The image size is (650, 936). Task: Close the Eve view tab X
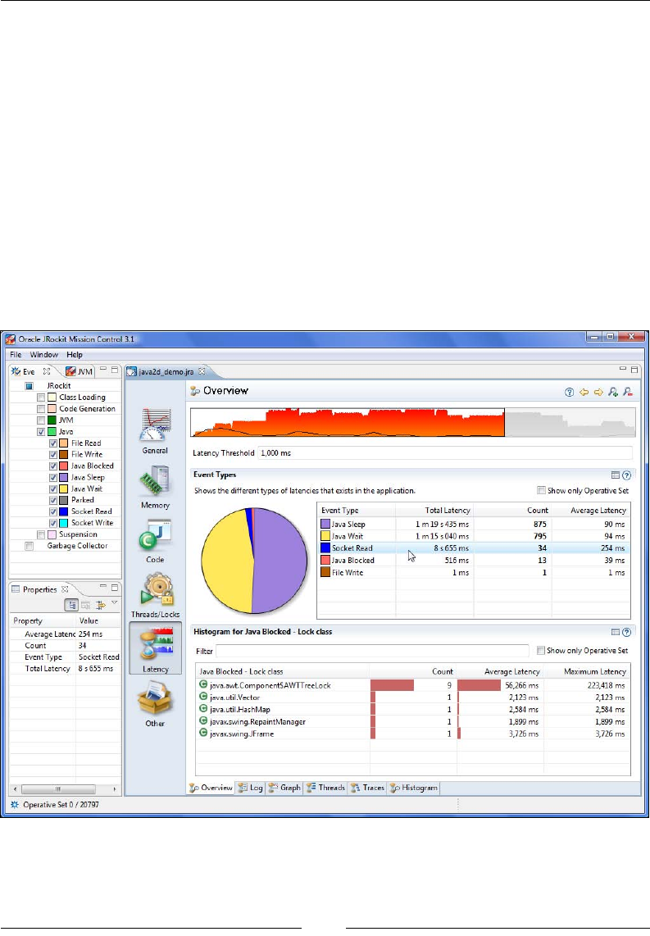pyautogui.click(x=47, y=371)
